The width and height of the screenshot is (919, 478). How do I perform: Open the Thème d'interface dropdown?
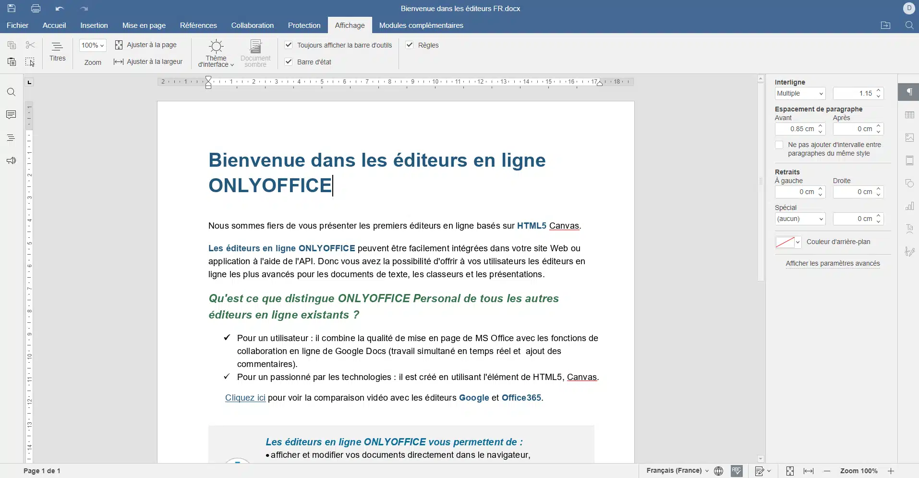(216, 53)
